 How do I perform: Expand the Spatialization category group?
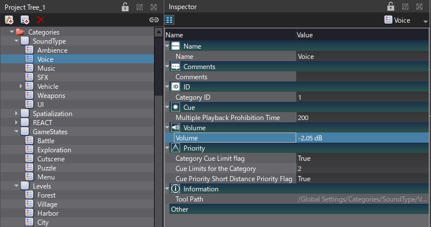(x=16, y=113)
